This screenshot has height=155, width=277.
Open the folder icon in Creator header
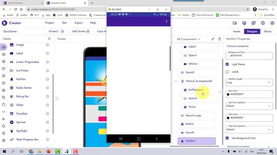click(235, 23)
